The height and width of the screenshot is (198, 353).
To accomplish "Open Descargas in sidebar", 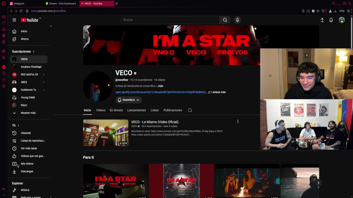I will point(29,172).
